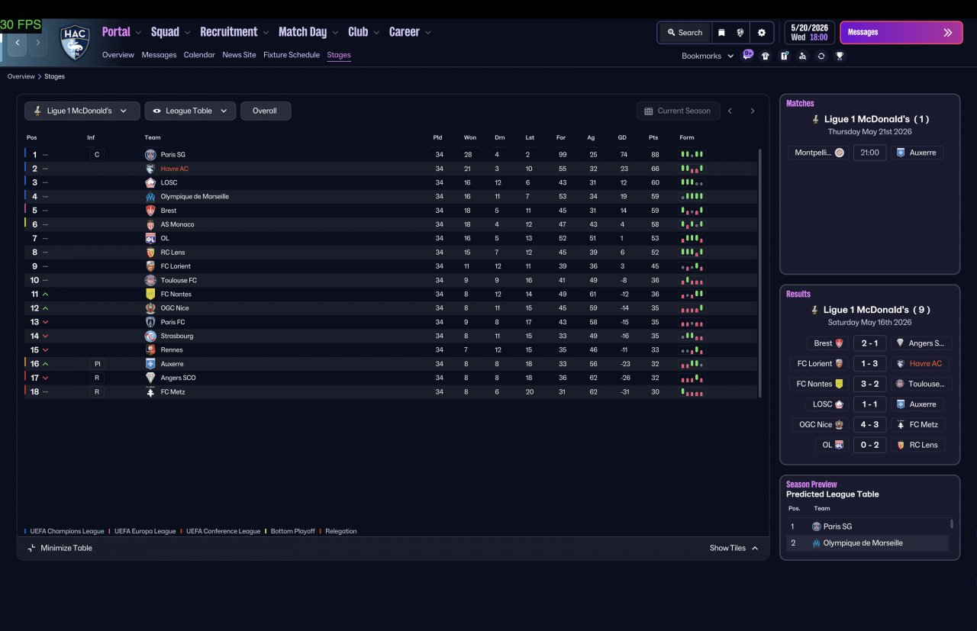Go to previous season with left chevron
Screen dimensions: 977x631
click(730, 111)
